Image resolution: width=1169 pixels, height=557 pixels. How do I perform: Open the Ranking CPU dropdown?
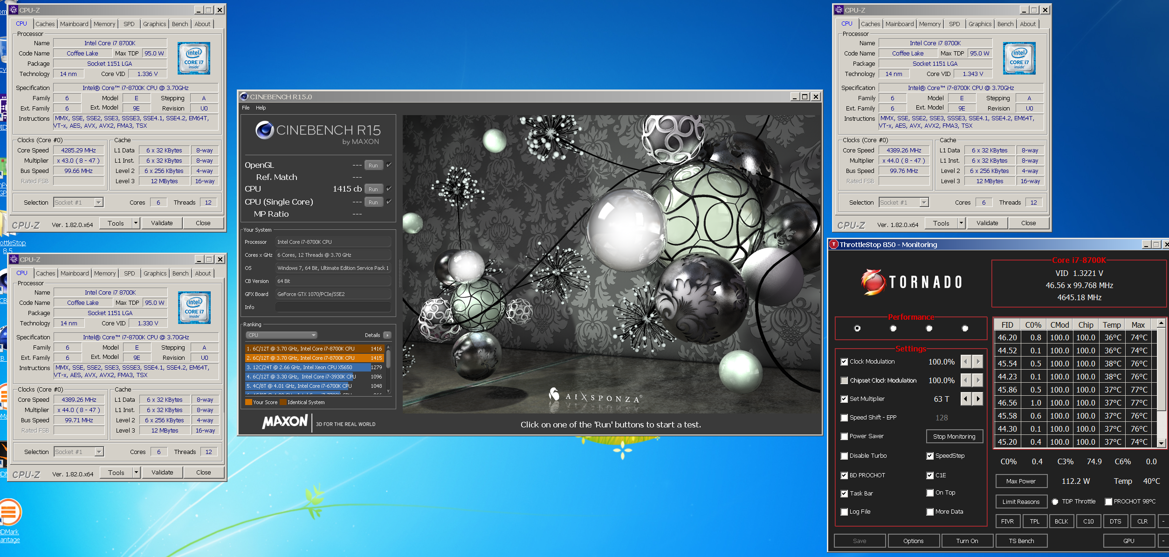pyautogui.click(x=281, y=335)
